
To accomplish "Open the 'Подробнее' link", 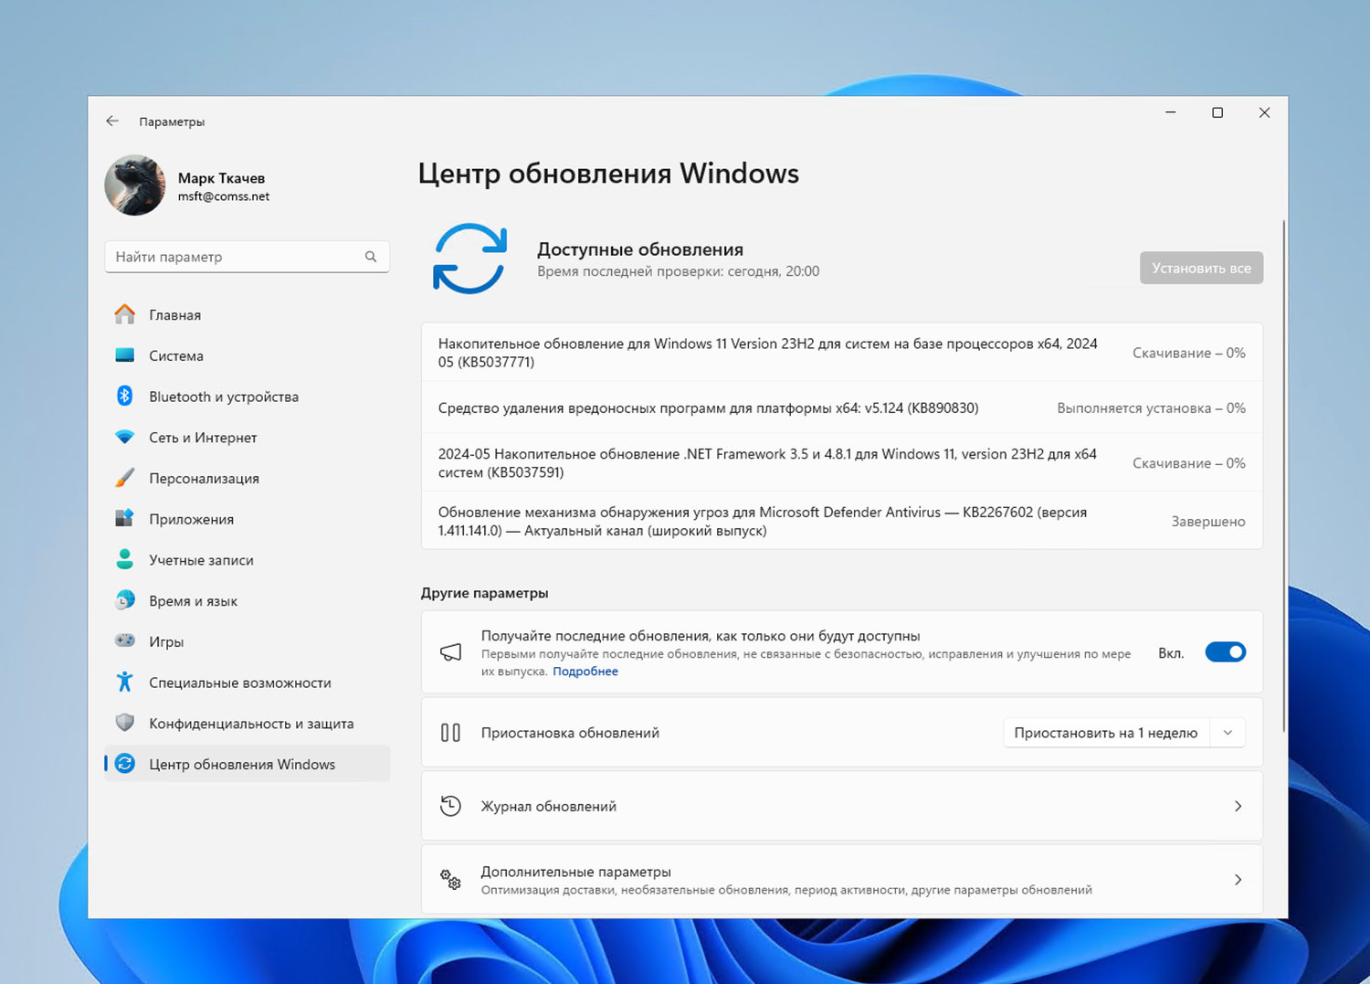I will point(585,672).
